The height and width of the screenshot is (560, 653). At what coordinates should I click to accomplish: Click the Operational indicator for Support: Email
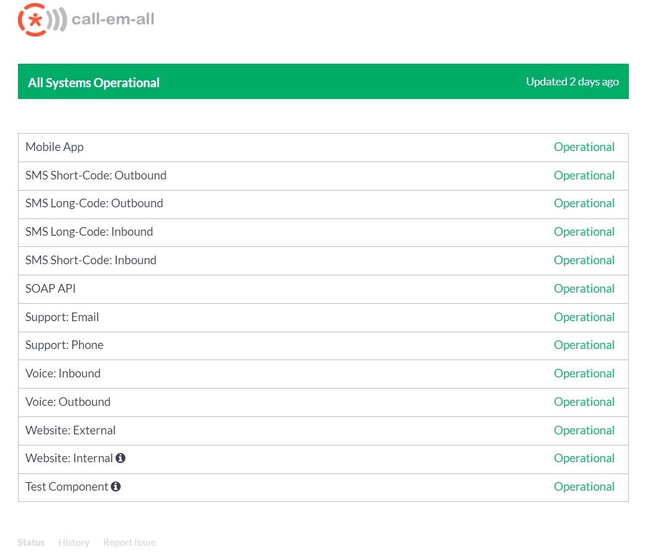(584, 317)
